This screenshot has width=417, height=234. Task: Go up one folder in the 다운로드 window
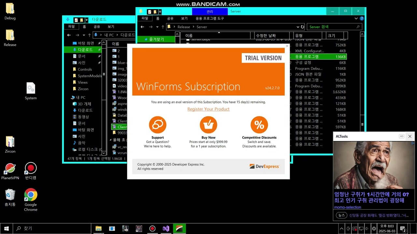tap(89, 35)
